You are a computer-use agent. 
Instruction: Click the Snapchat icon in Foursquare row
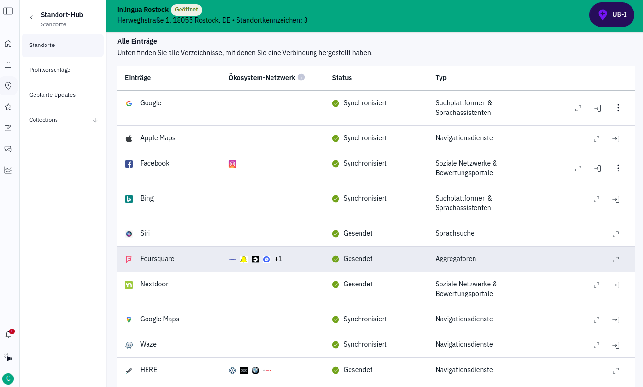244,259
